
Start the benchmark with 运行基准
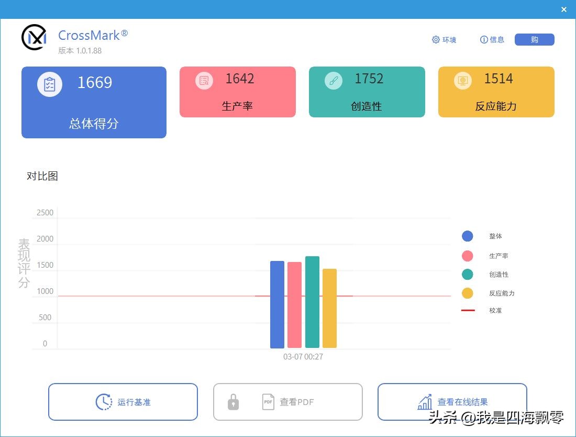123,402
